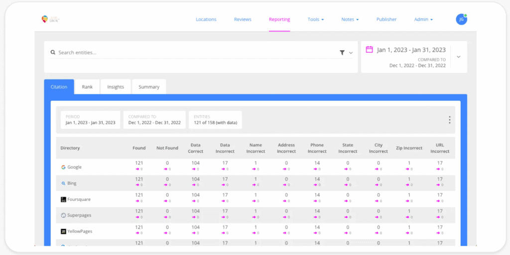510x255 pixels.
Task: Click the filter funnel icon
Action: [342, 52]
